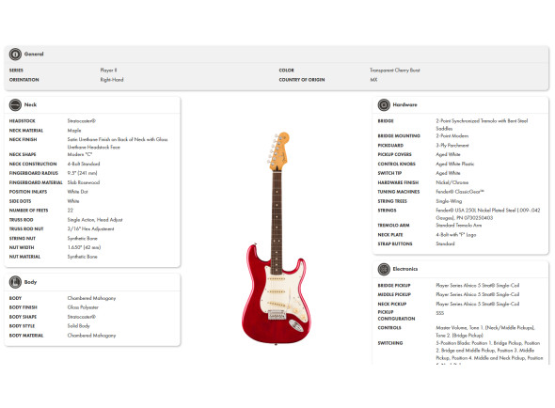Click the General section heading text
The image size is (555, 408).
coord(34,55)
